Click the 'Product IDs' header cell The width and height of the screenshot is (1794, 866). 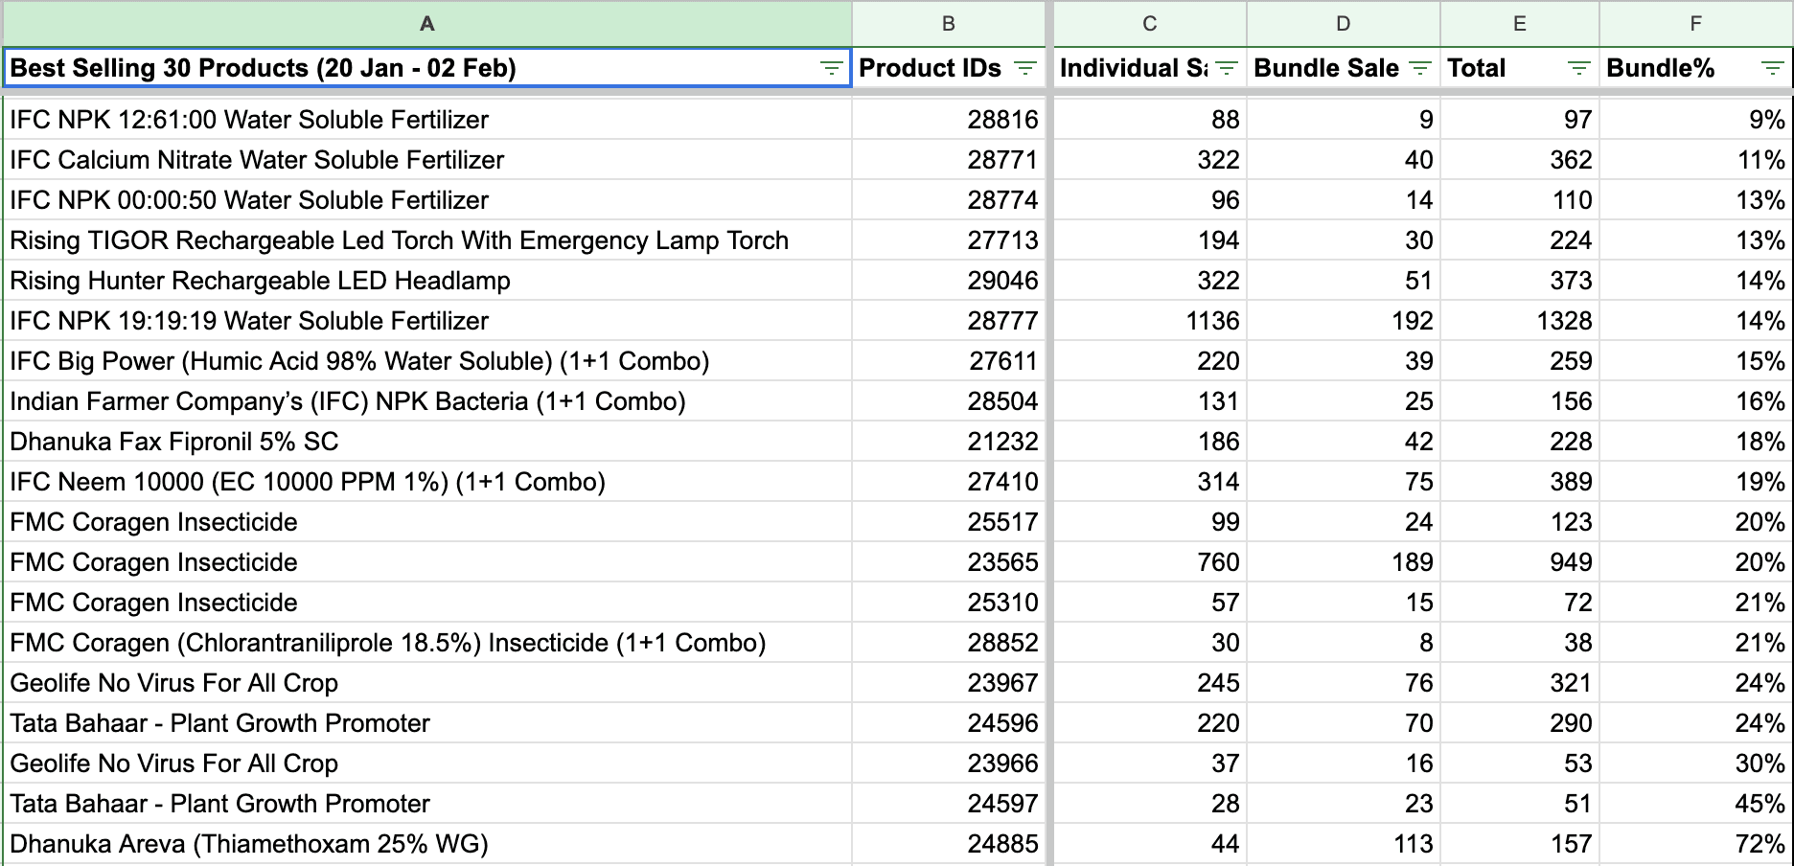click(949, 68)
